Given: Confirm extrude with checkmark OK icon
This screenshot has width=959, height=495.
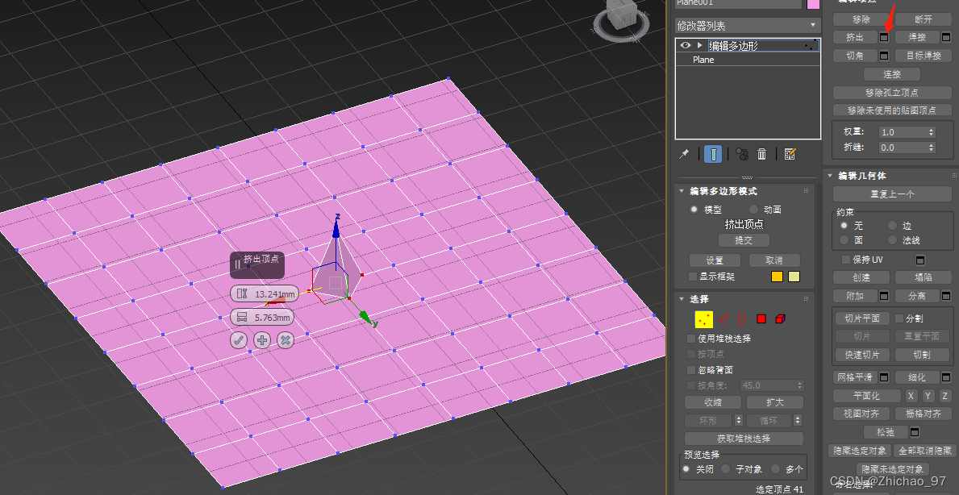Looking at the screenshot, I should point(239,340).
